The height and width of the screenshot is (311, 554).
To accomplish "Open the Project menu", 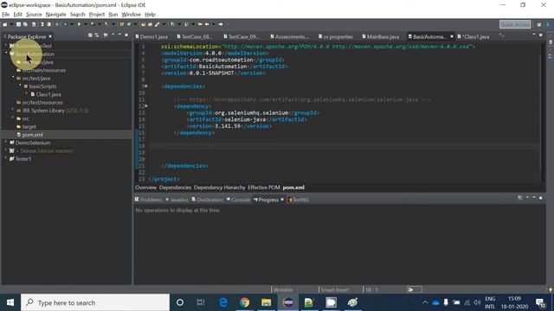I will tap(96, 15).
